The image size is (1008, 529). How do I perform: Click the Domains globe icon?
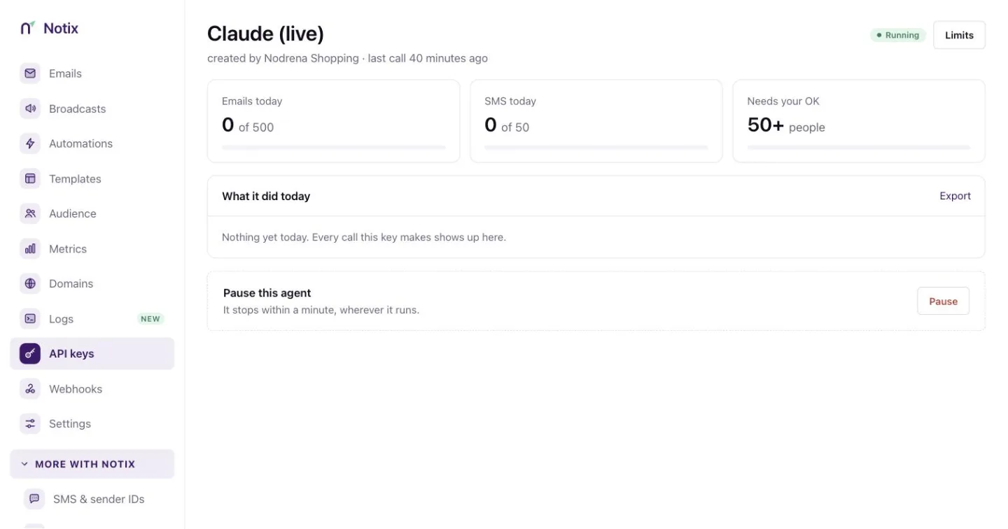click(30, 283)
